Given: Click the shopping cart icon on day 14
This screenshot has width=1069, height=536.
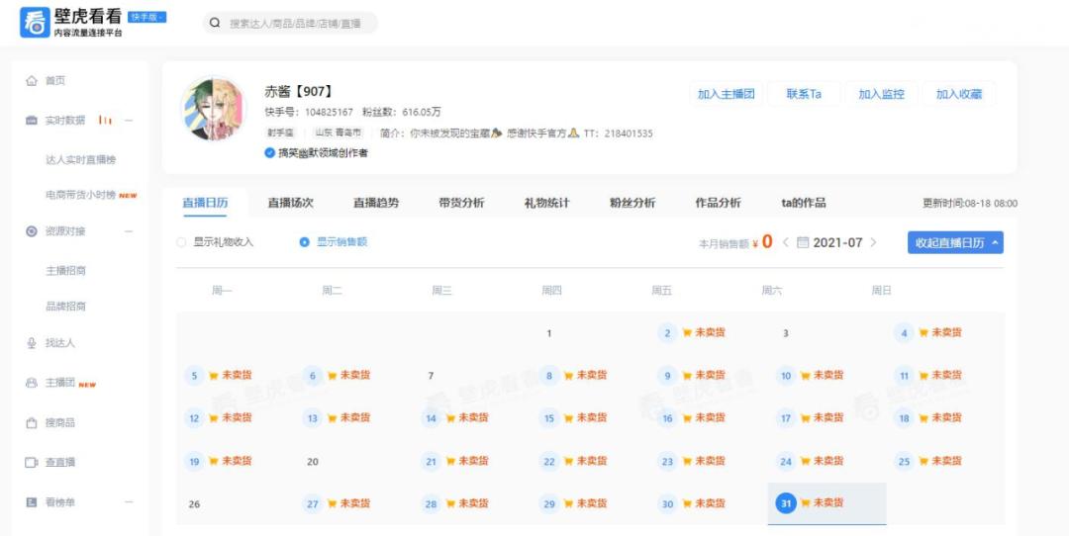Looking at the screenshot, I should tap(450, 418).
